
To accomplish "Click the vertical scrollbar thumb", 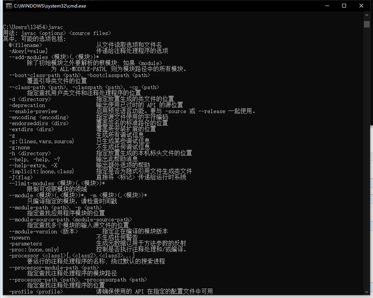I will coord(366,24).
